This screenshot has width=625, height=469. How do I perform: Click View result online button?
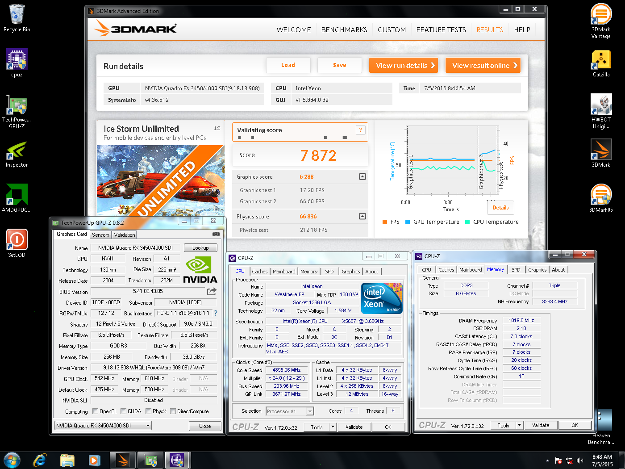coord(483,66)
